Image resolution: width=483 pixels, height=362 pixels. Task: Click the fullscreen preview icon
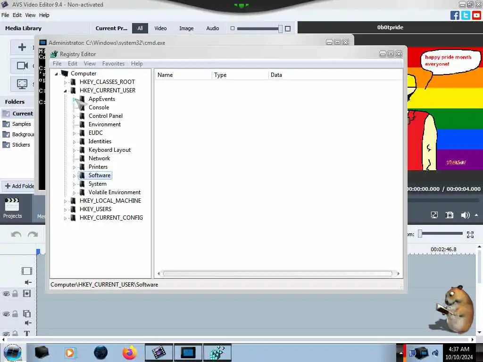point(434,215)
